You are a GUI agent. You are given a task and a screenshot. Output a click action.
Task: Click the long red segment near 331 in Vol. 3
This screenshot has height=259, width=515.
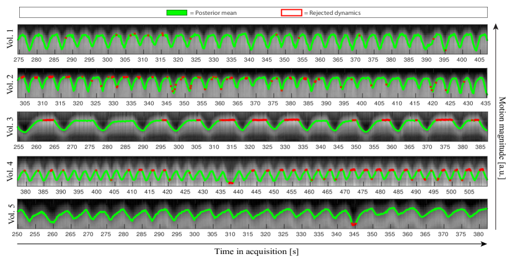pos(292,120)
